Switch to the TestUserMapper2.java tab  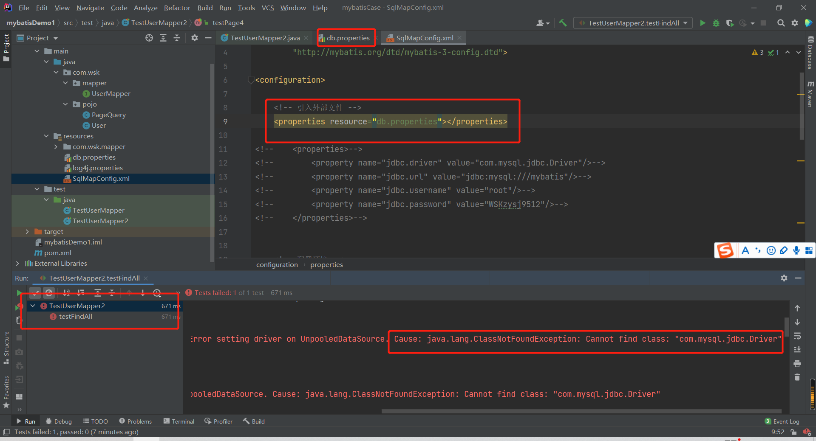(265, 38)
